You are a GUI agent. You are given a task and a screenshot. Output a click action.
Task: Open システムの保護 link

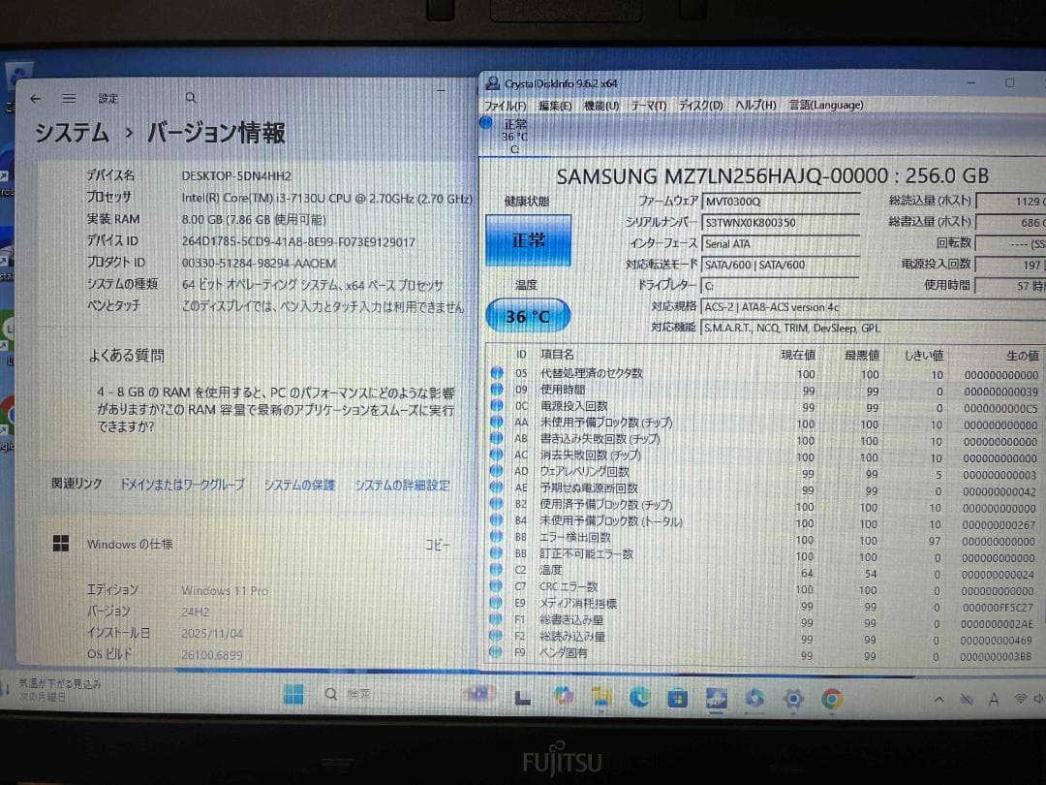(x=299, y=485)
